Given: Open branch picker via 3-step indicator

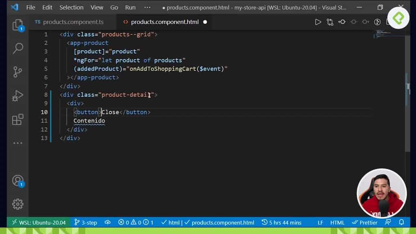Looking at the screenshot, I should click(85, 222).
